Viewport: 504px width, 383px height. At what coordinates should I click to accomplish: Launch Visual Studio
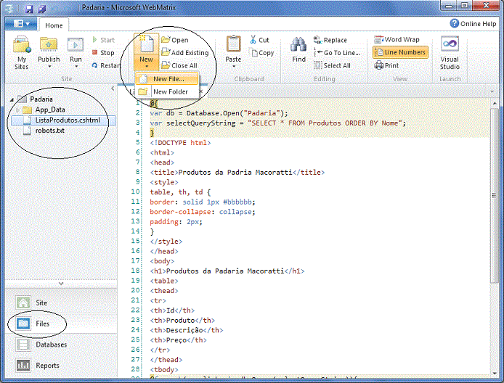point(450,53)
